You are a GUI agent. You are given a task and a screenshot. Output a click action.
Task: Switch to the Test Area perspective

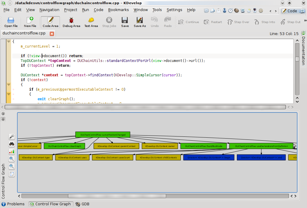[91, 22]
